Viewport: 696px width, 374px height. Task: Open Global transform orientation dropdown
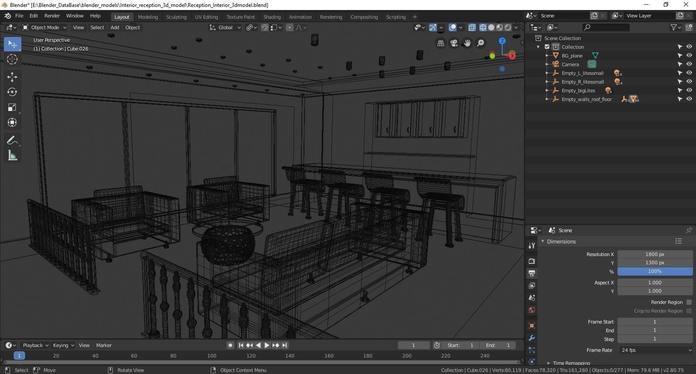pos(225,27)
